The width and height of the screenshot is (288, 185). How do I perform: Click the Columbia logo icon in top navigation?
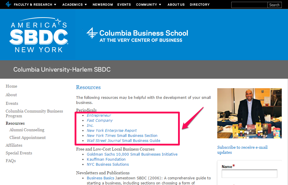pos(8,4)
